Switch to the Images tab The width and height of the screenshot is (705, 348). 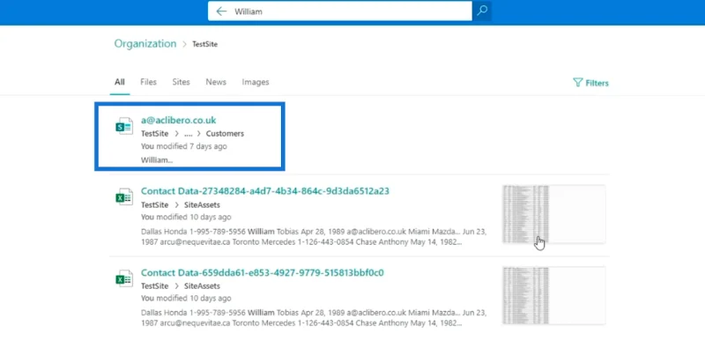pyautogui.click(x=256, y=82)
